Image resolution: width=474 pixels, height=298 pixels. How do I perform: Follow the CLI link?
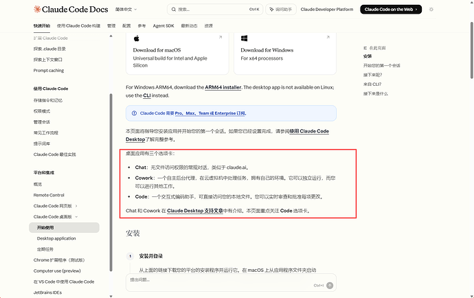click(x=147, y=95)
